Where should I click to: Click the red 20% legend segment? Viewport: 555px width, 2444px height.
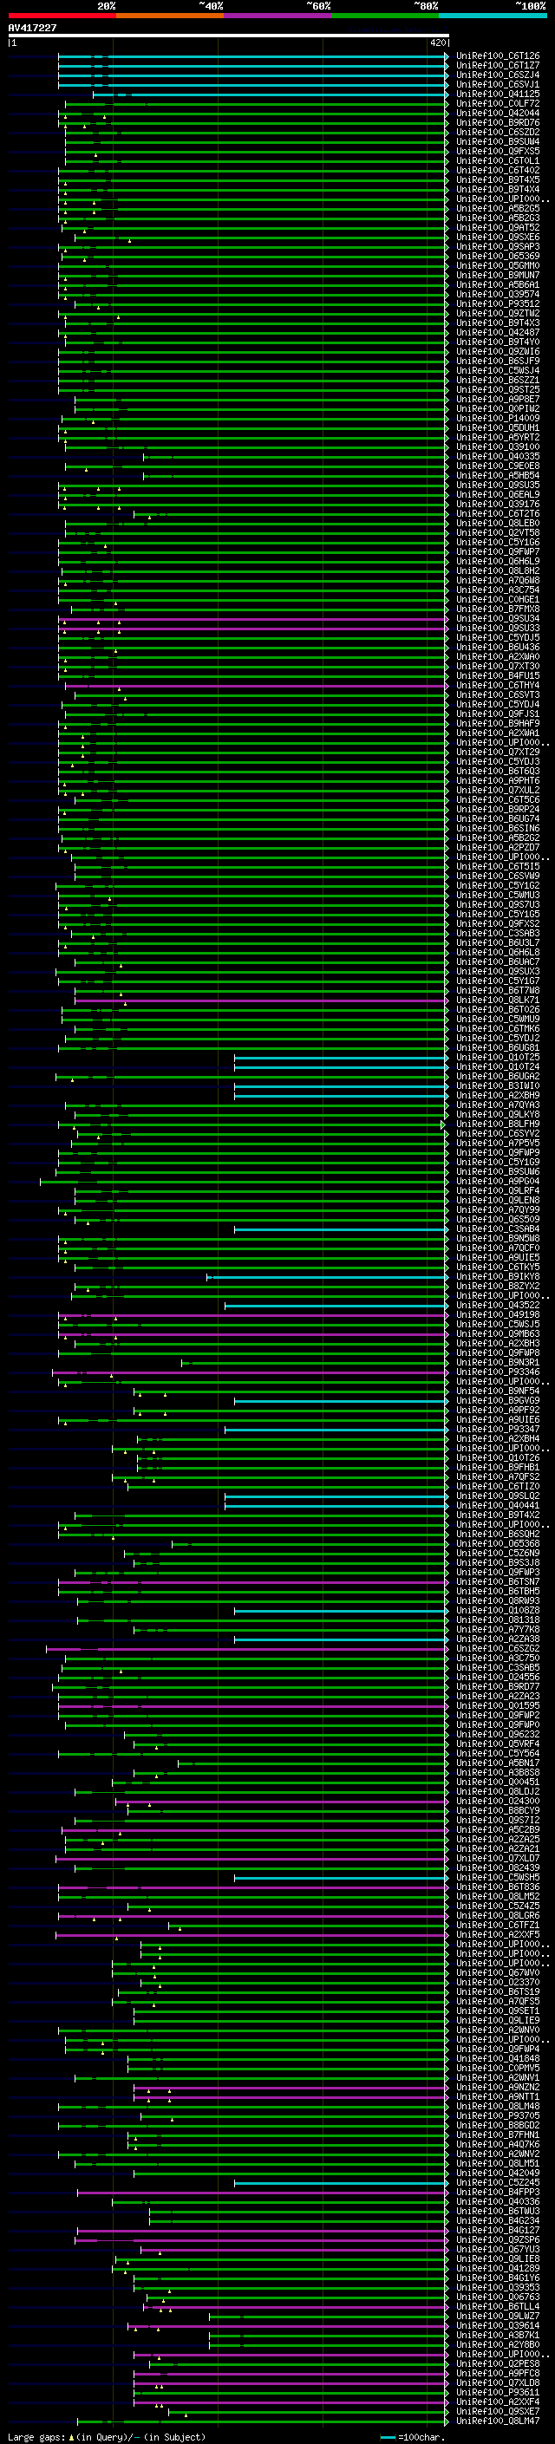(62, 16)
